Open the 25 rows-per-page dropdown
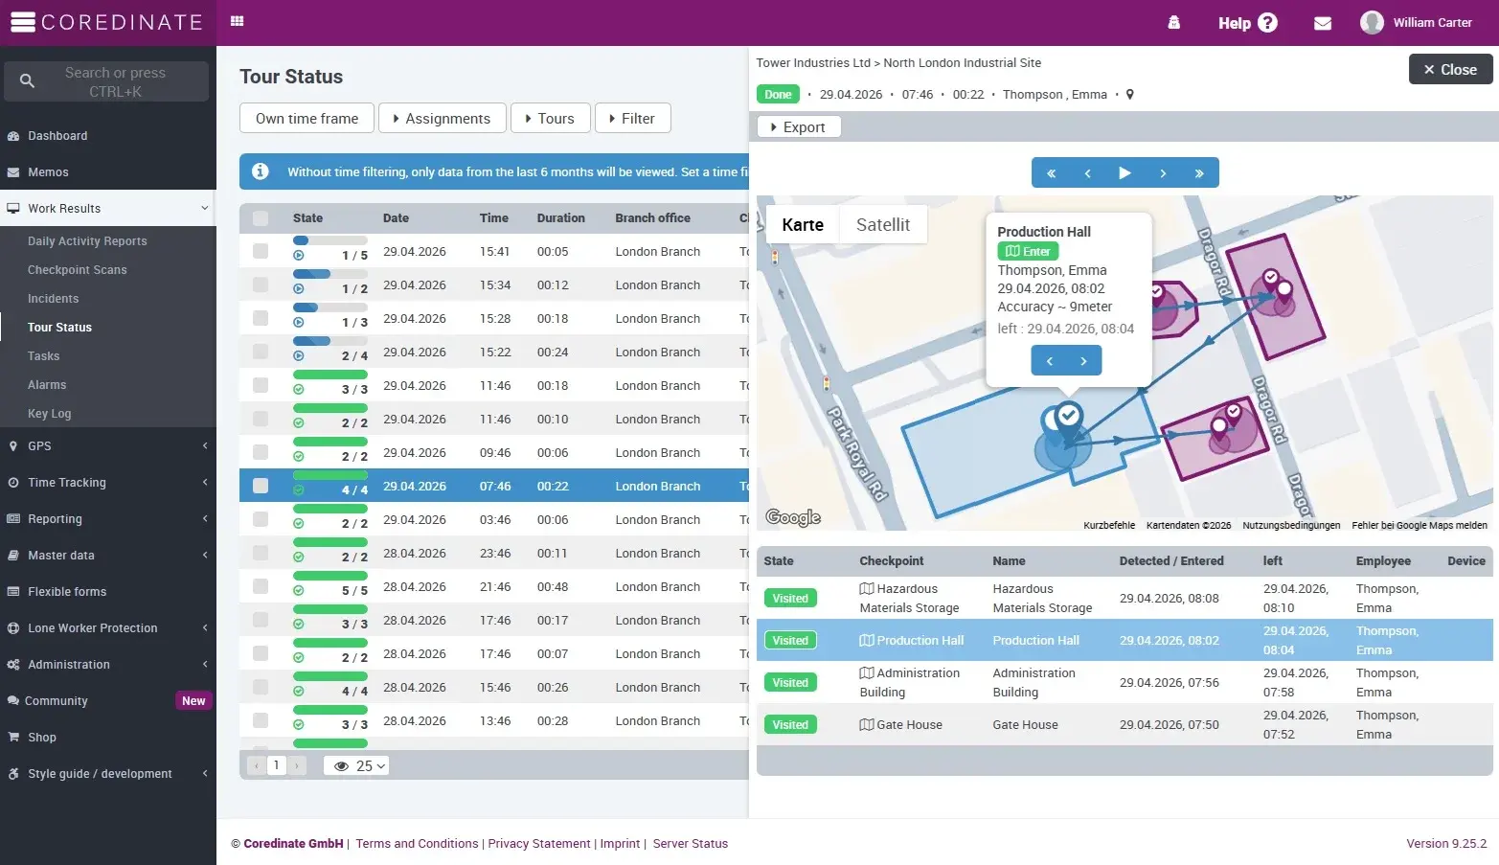Viewport: 1499px width, 865px height. click(356, 766)
